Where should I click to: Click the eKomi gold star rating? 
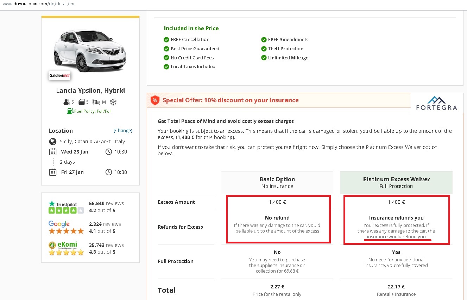(66, 252)
